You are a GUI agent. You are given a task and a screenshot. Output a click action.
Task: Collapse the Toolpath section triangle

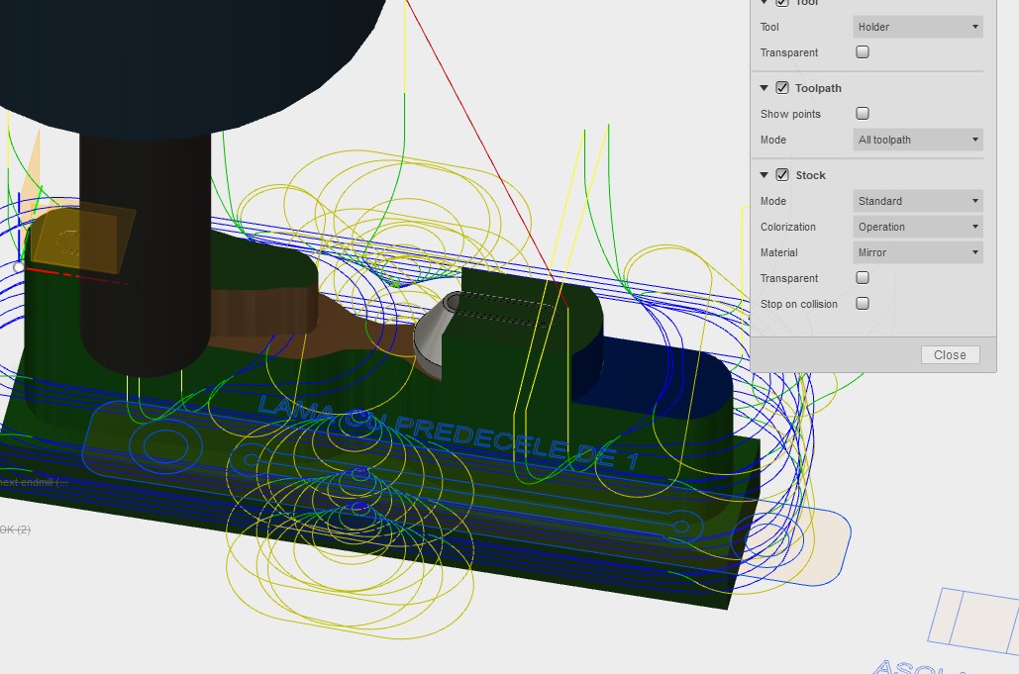tap(764, 88)
